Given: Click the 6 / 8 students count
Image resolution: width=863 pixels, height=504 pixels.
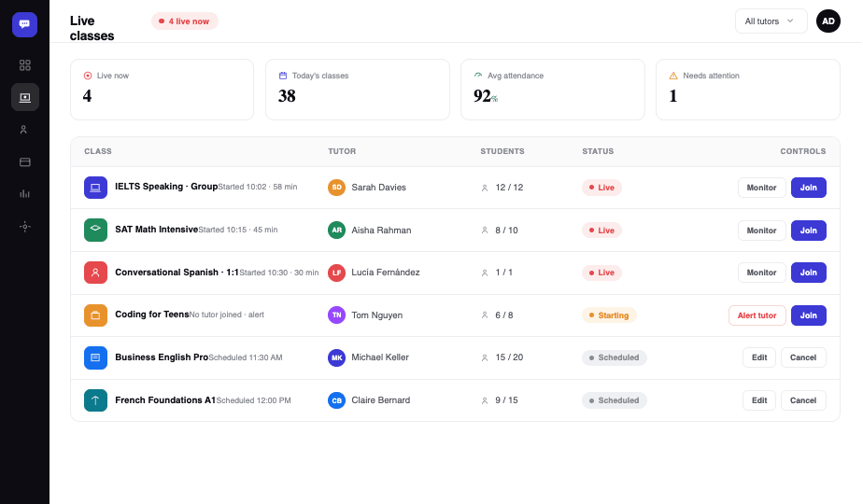Looking at the screenshot, I should [504, 315].
